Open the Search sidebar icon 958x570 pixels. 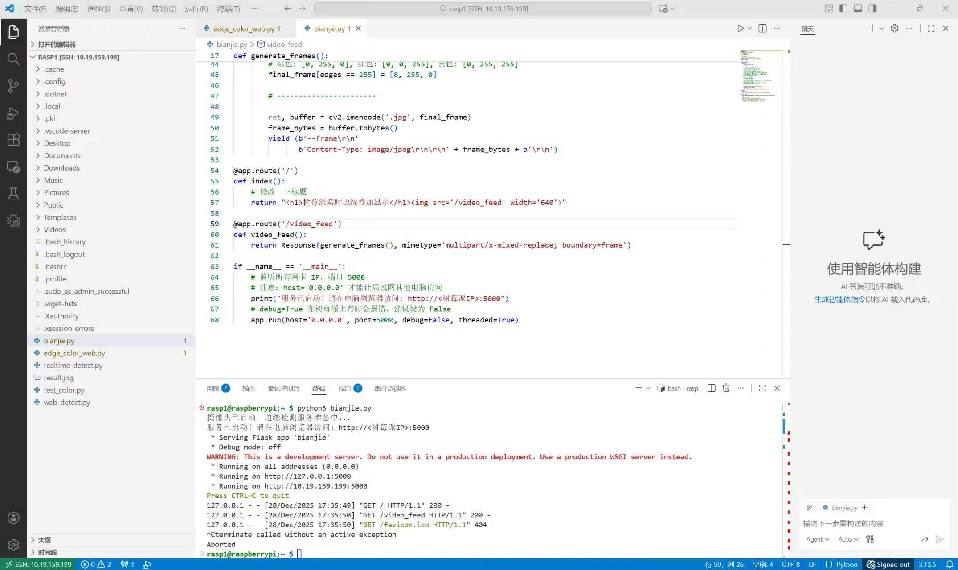pos(13,58)
